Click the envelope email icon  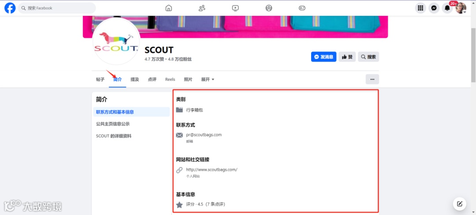point(179,135)
